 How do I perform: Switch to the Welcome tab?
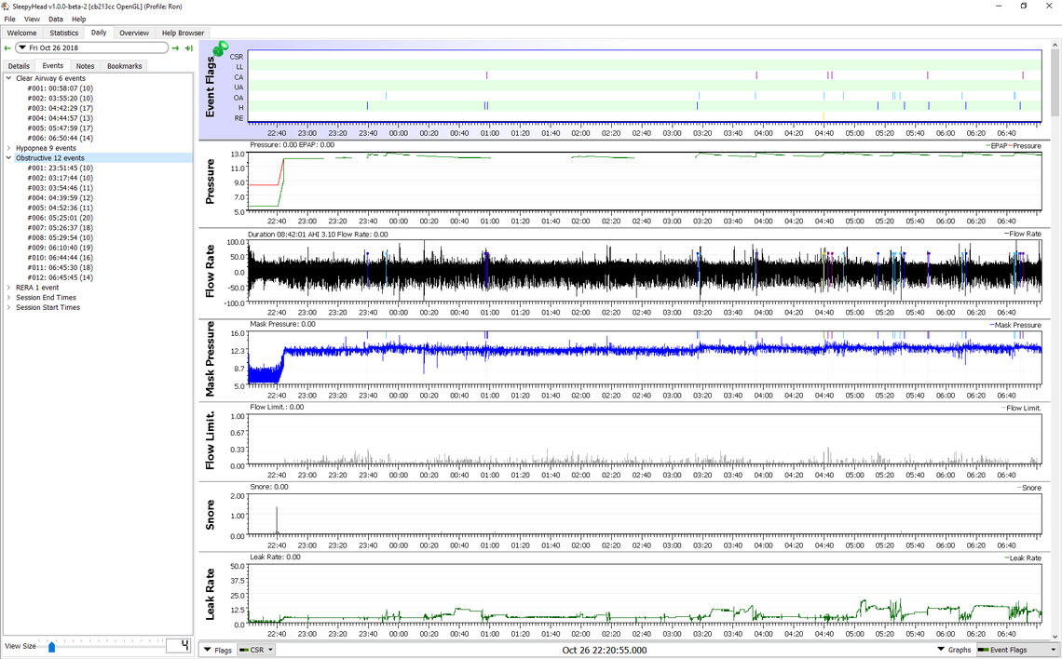tap(21, 33)
